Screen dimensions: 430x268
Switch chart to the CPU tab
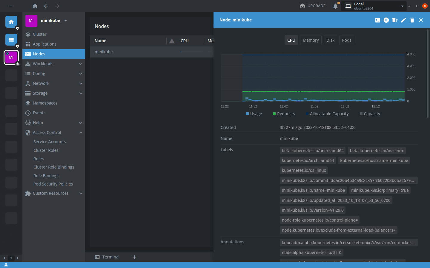[291, 40]
